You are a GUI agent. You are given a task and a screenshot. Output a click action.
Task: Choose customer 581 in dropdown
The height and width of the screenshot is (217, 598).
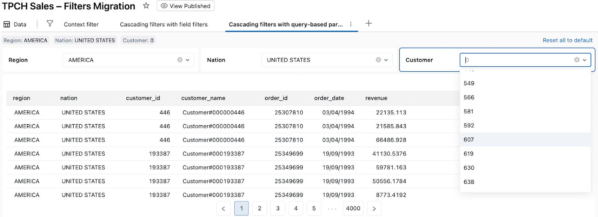pyautogui.click(x=525, y=112)
